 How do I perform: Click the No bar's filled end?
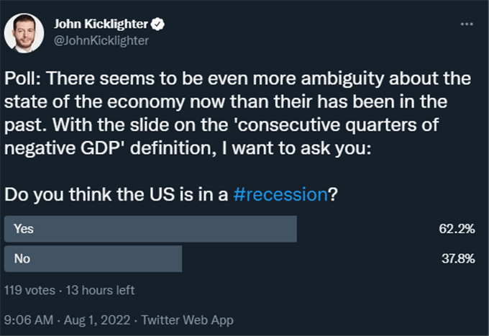click(x=178, y=258)
